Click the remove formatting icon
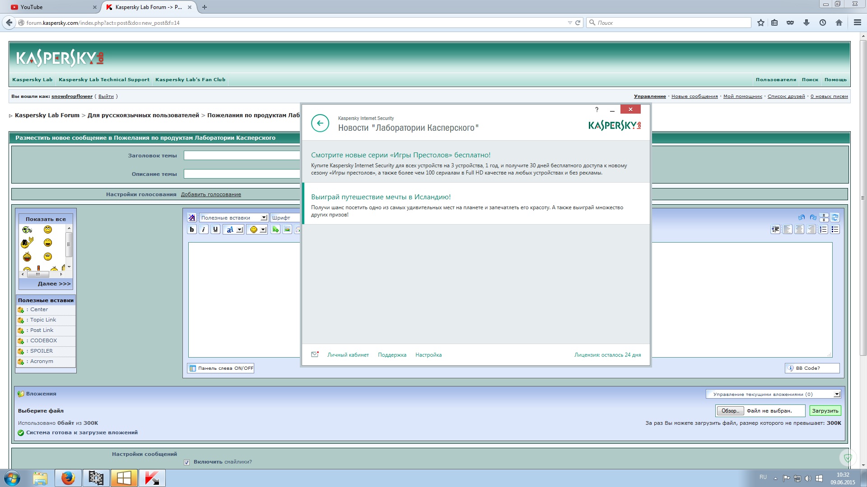The width and height of the screenshot is (867, 487). [192, 218]
